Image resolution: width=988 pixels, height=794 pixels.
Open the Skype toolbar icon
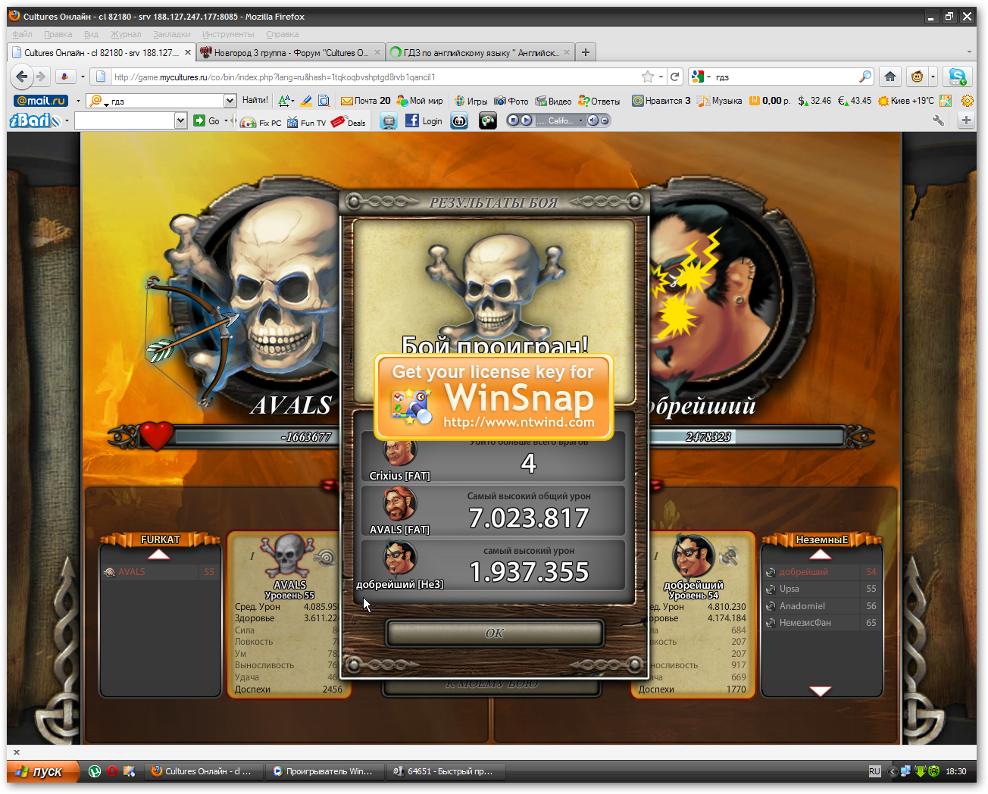958,77
